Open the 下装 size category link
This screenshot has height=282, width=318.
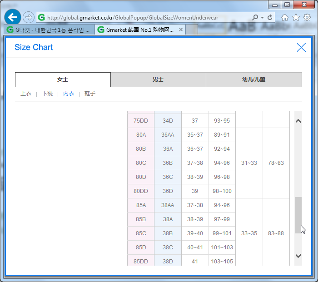[47, 94]
